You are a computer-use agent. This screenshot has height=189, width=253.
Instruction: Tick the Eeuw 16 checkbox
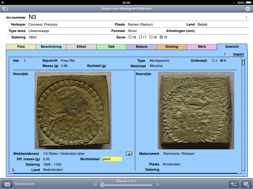coord(130,37)
